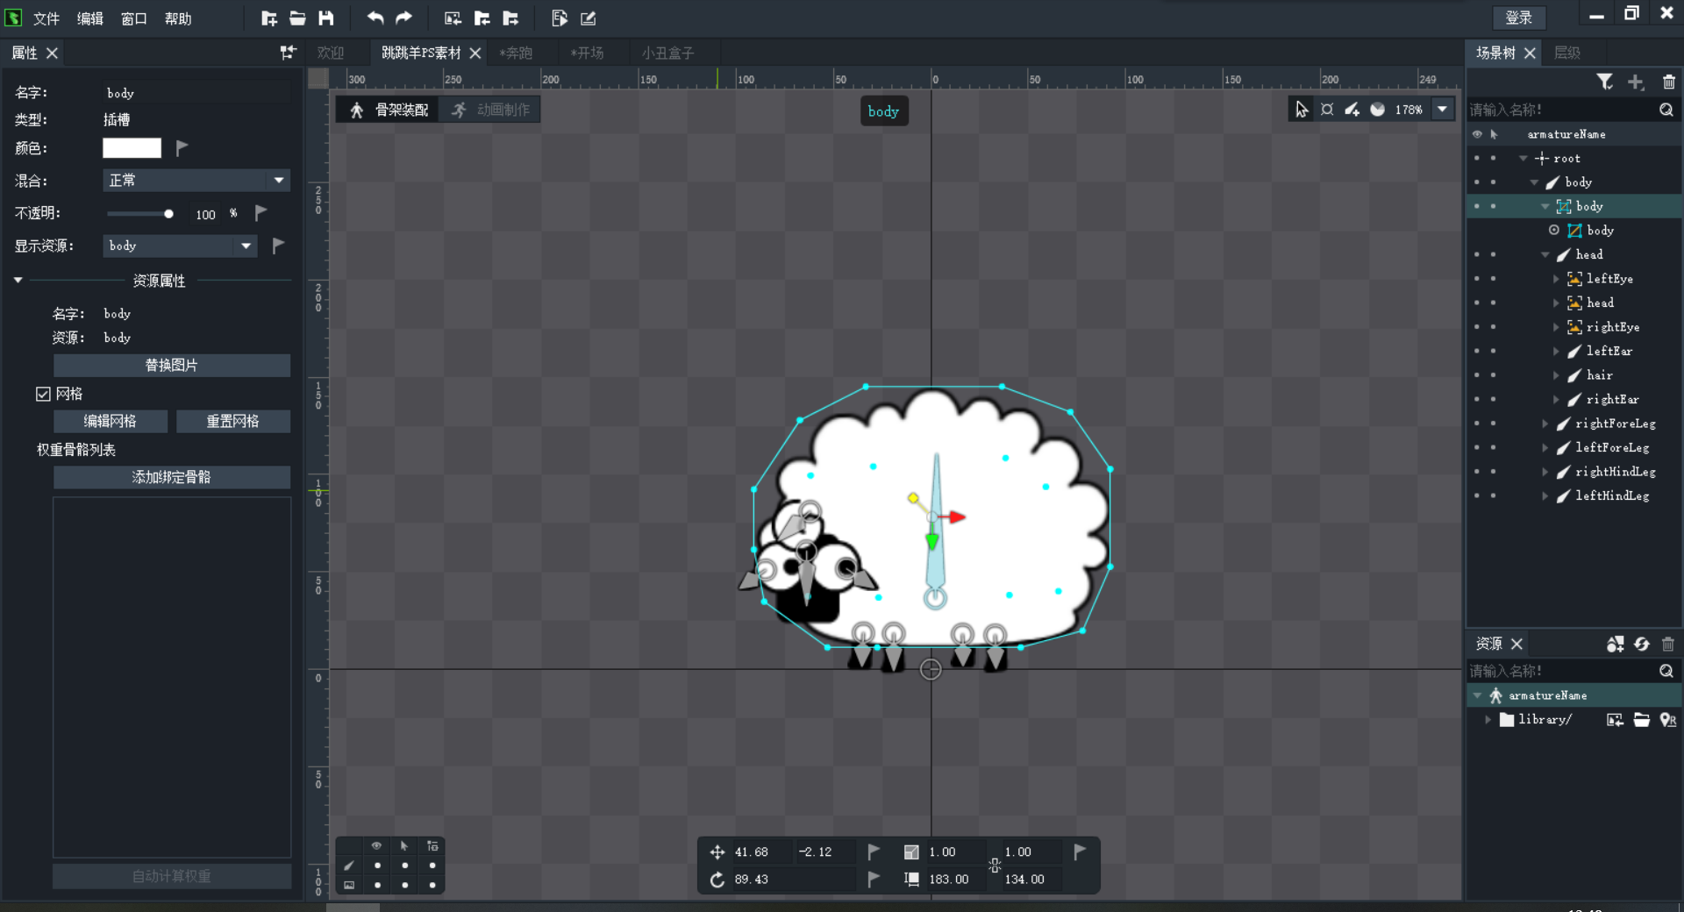Click the scene tree filter icon
The height and width of the screenshot is (912, 1684).
[1604, 82]
